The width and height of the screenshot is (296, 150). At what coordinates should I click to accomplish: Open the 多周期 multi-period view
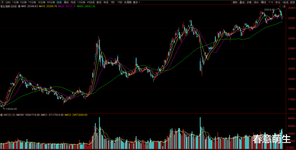[128, 2]
